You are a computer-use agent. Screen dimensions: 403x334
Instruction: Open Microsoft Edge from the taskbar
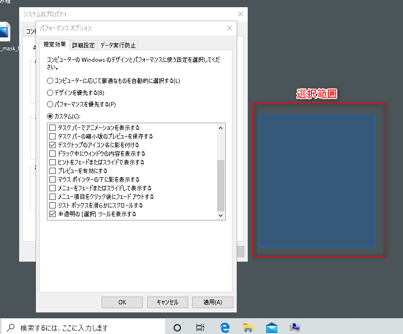point(224,328)
